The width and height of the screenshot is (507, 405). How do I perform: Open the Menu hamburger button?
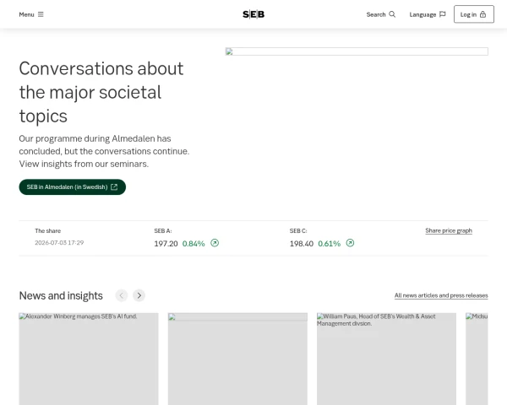(31, 14)
